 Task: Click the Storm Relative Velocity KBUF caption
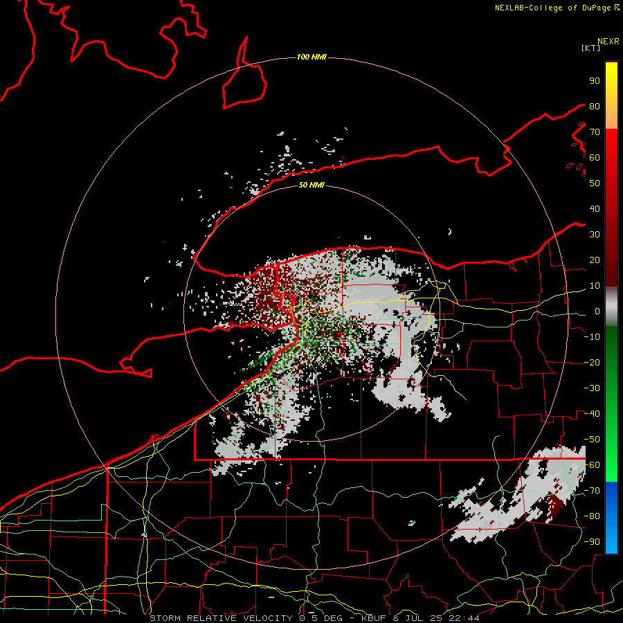(315, 618)
